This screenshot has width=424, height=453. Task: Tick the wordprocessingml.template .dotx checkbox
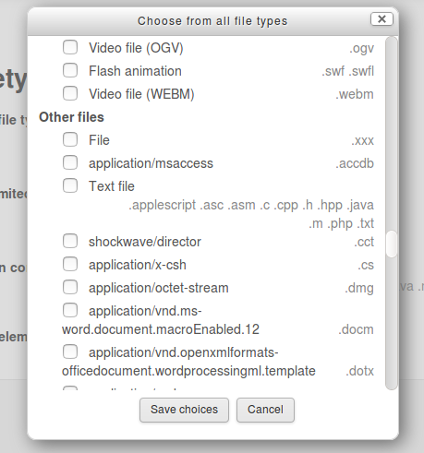click(70, 352)
